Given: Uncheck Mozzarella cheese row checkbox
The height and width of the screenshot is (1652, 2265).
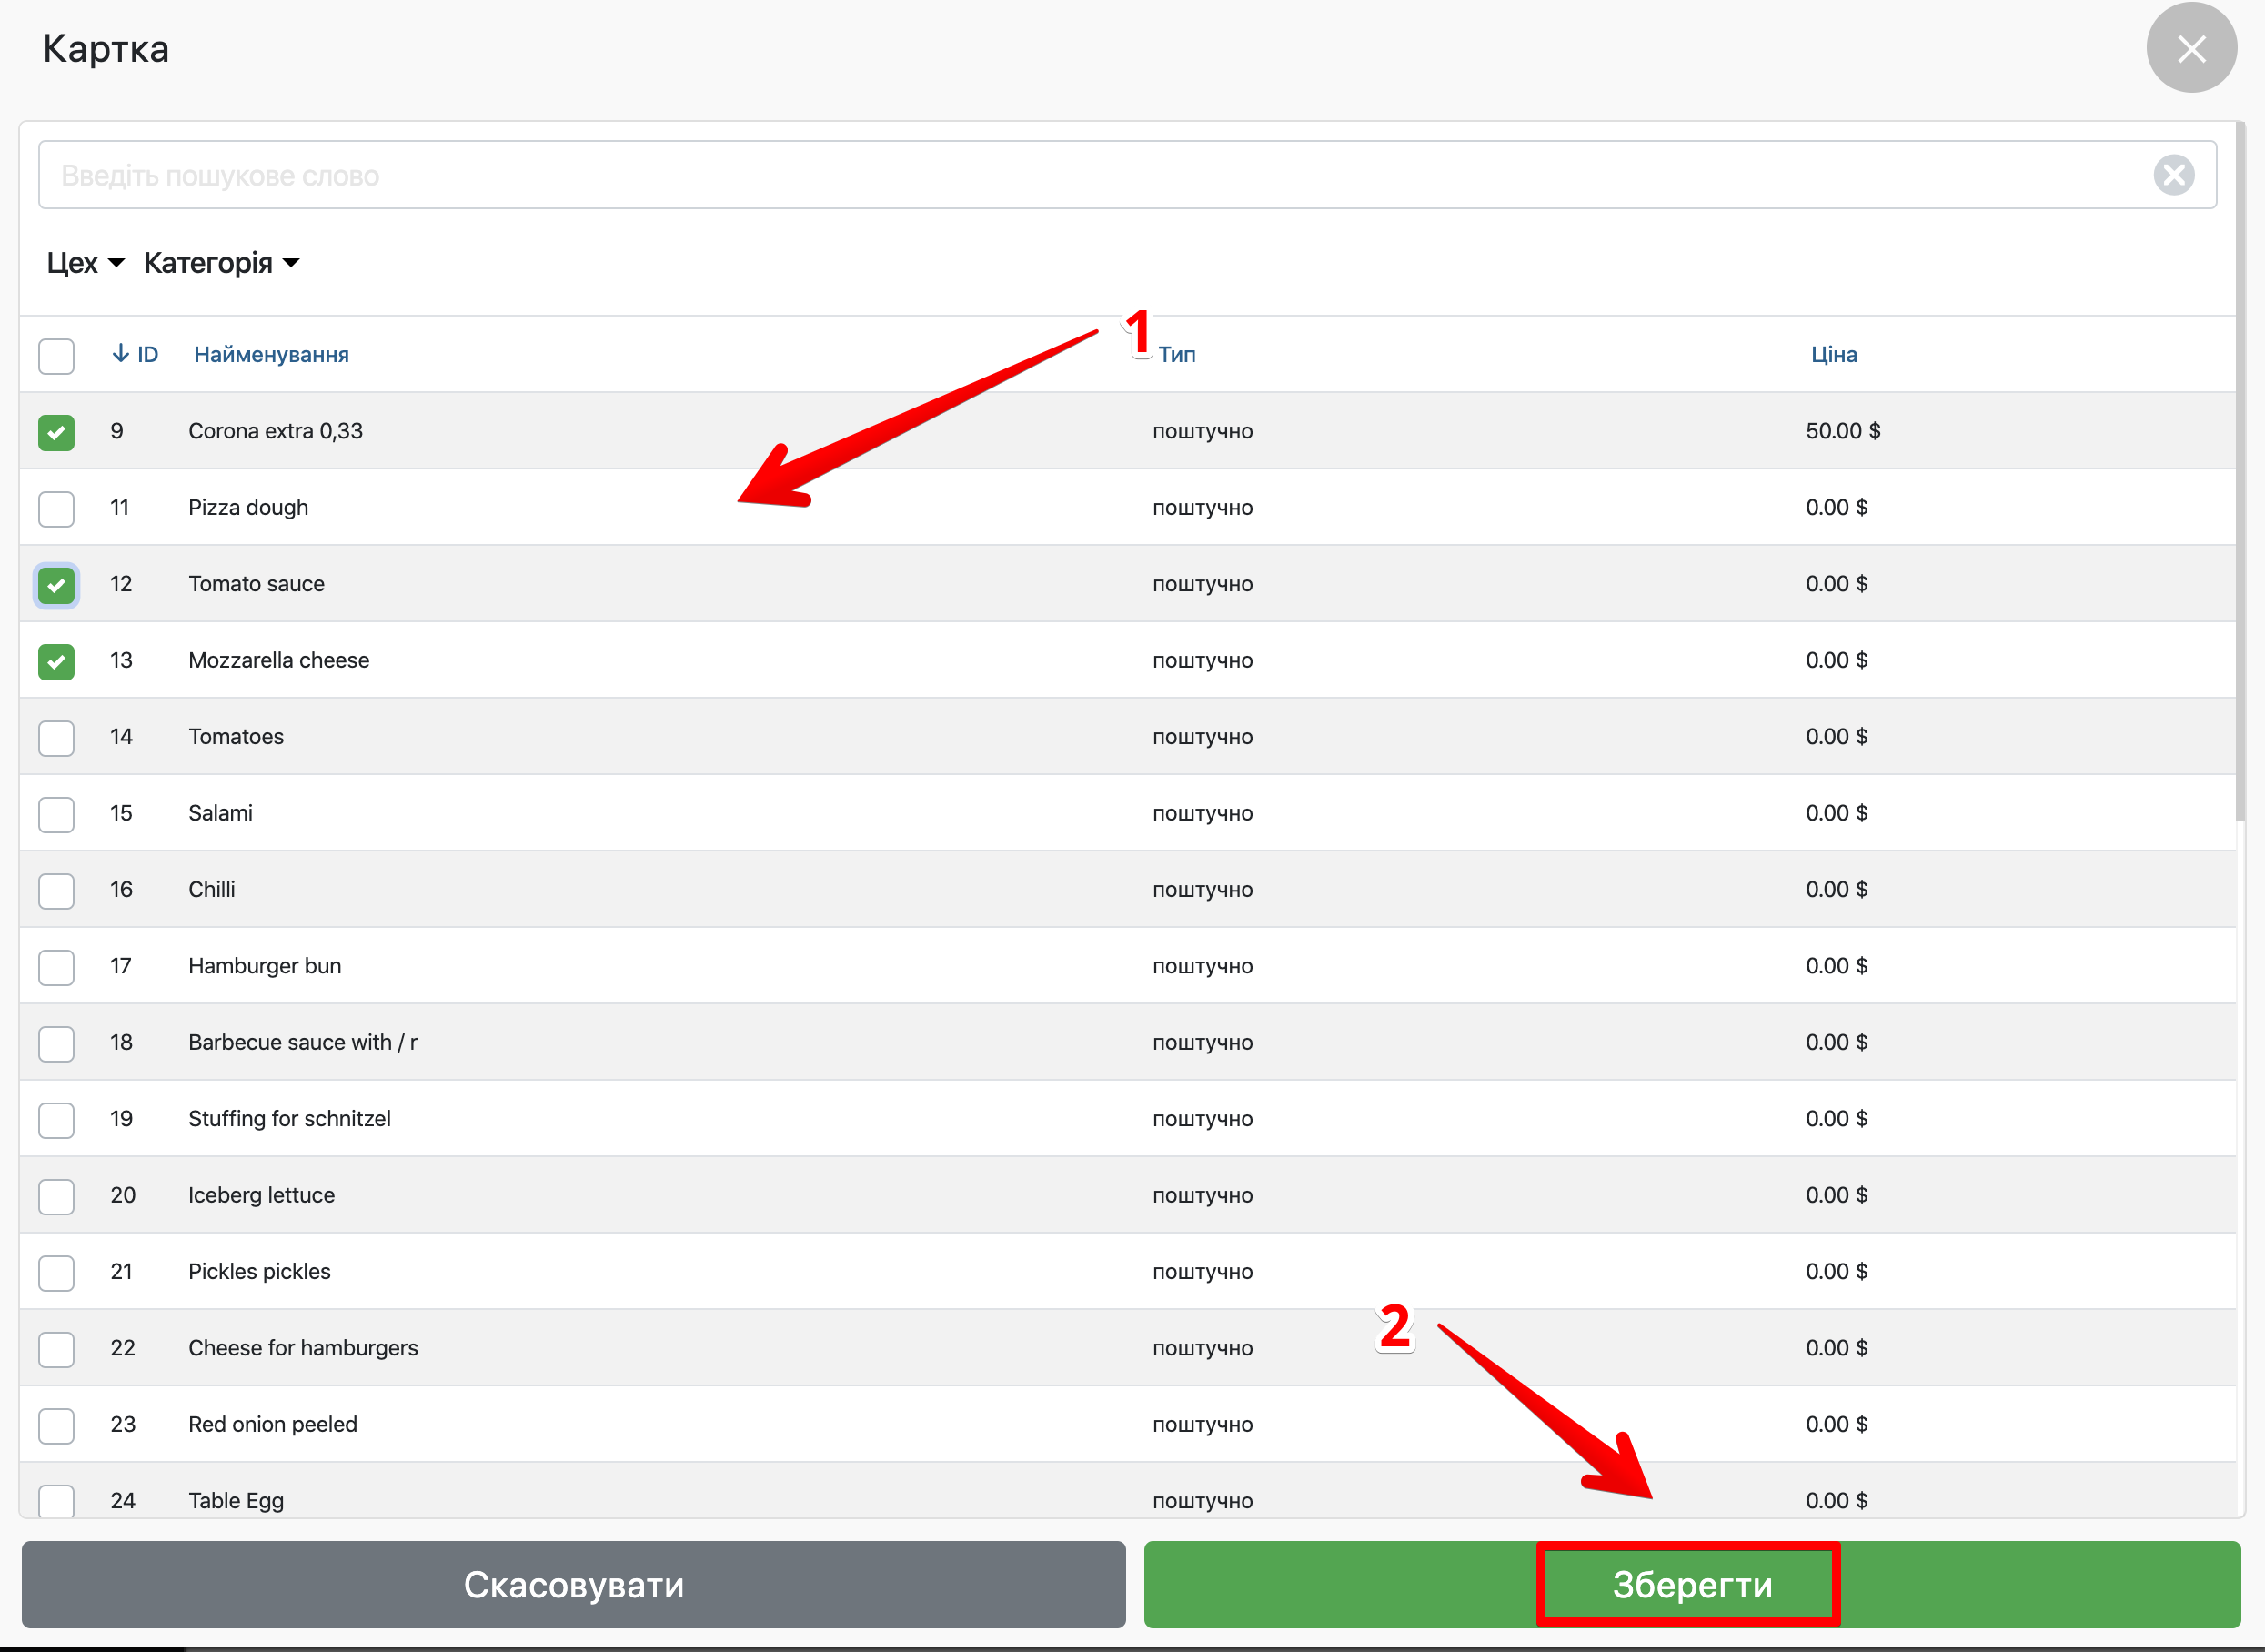Looking at the screenshot, I should coord(56,661).
